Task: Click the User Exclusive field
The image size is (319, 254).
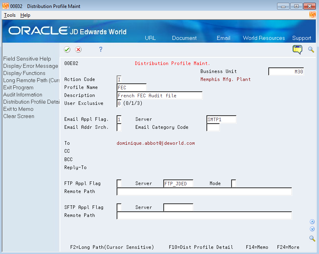Action: tap(119, 103)
